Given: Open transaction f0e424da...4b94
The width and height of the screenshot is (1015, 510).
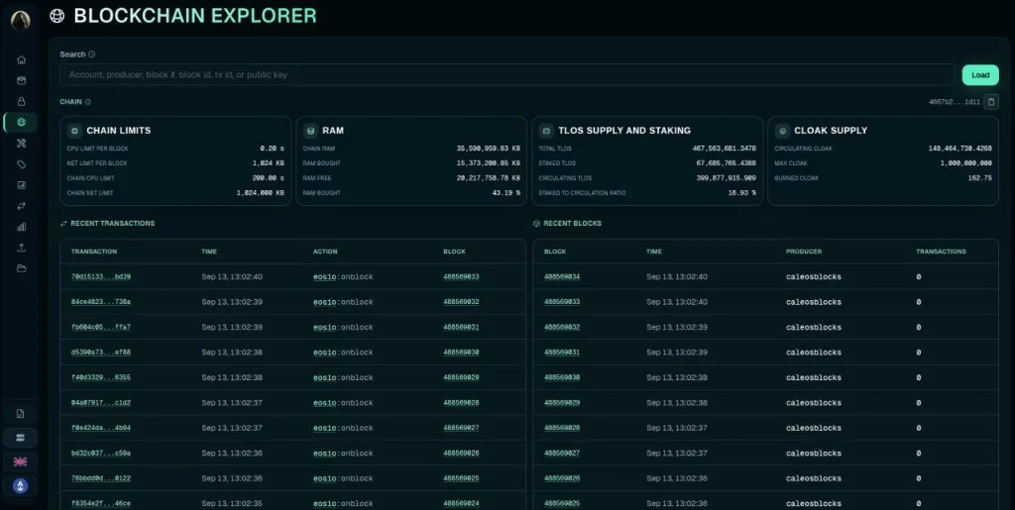Looking at the screenshot, I should coord(101,428).
